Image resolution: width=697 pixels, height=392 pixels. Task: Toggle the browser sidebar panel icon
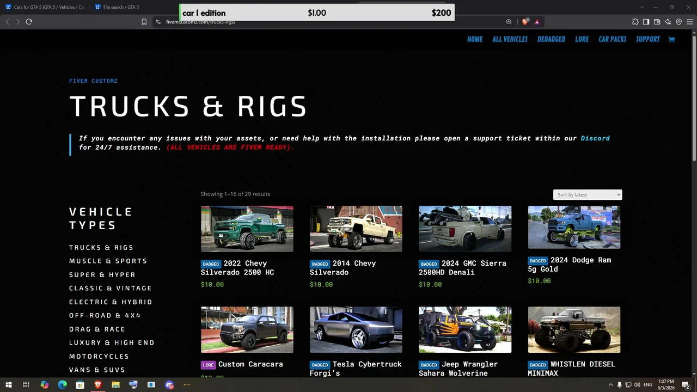646,22
